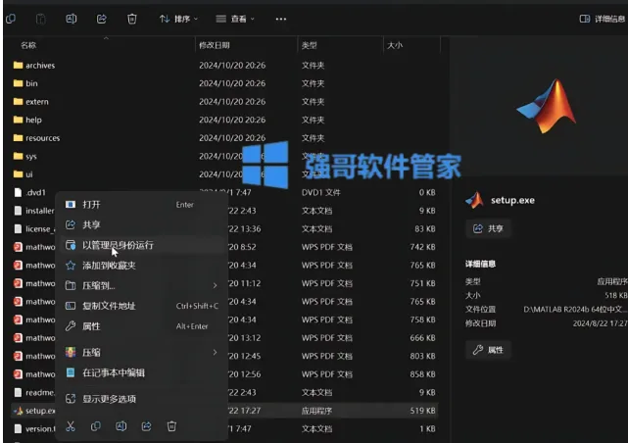The image size is (628, 443).
Task: Click the rename icon in the top toolbar
Action: (71, 19)
